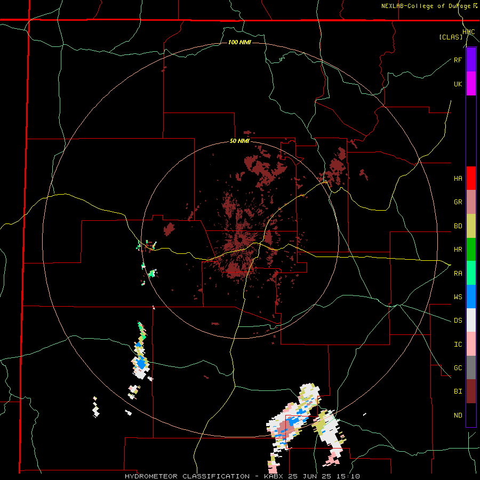
Task: Click the UK legend label
Action: click(458, 84)
